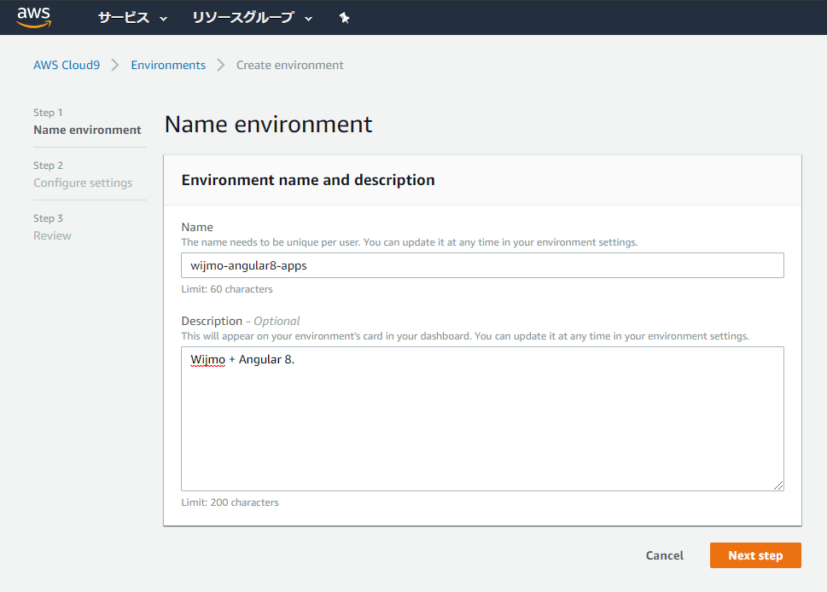
Task: Open the Environments breadcrumb link
Action: tap(168, 65)
